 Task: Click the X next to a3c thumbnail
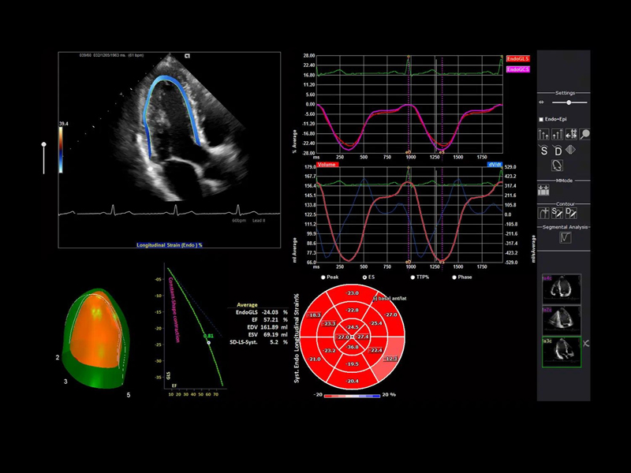coord(585,345)
